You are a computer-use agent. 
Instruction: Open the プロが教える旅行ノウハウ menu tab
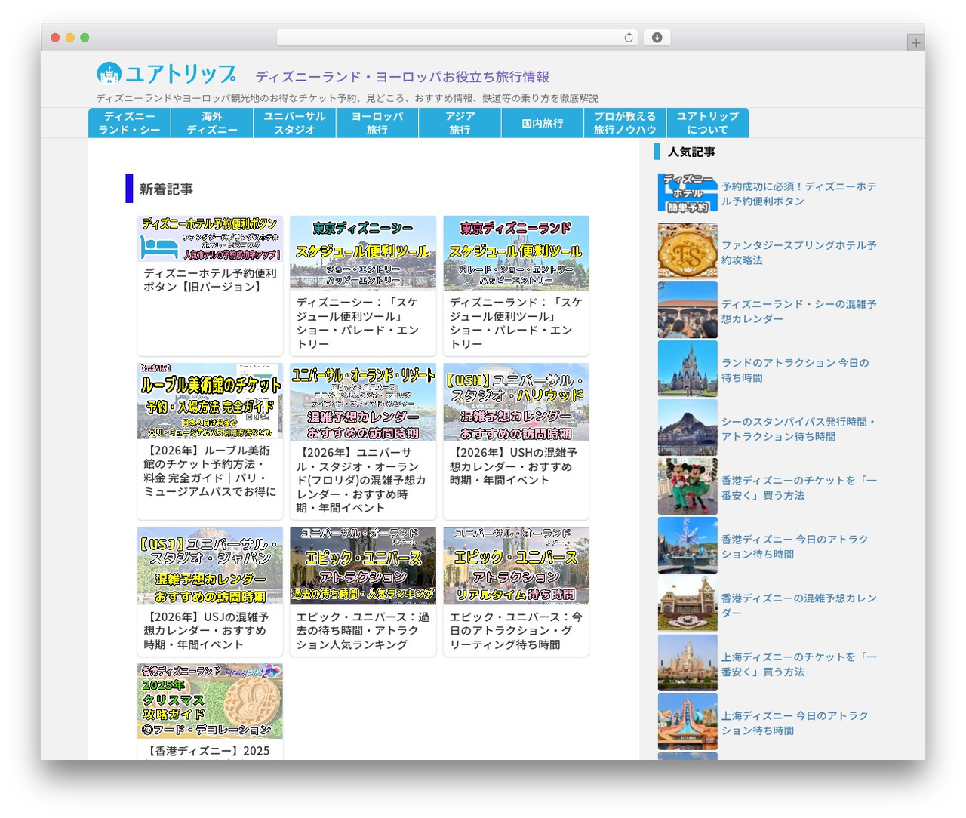coord(625,123)
